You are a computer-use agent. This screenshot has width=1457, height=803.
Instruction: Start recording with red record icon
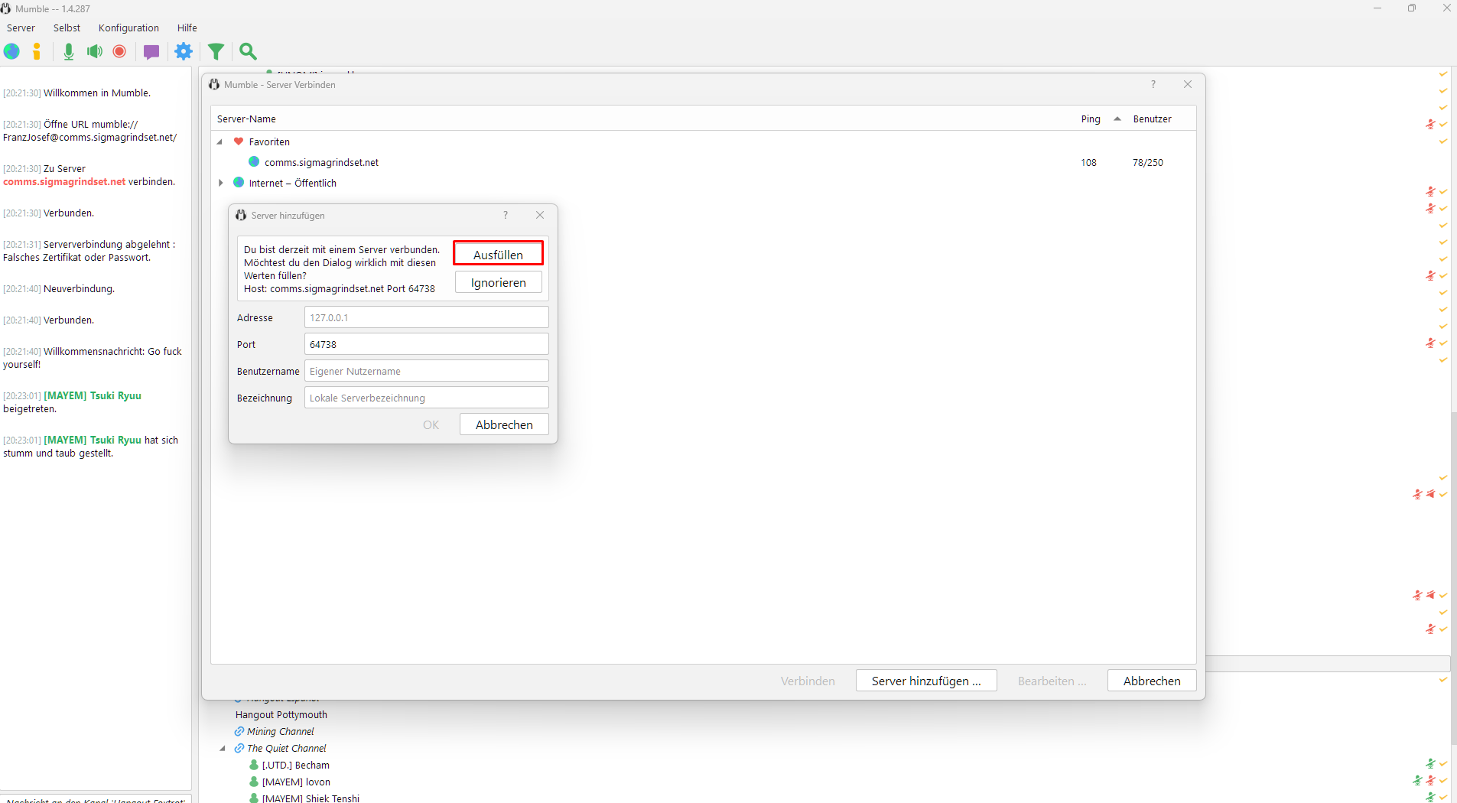119,51
